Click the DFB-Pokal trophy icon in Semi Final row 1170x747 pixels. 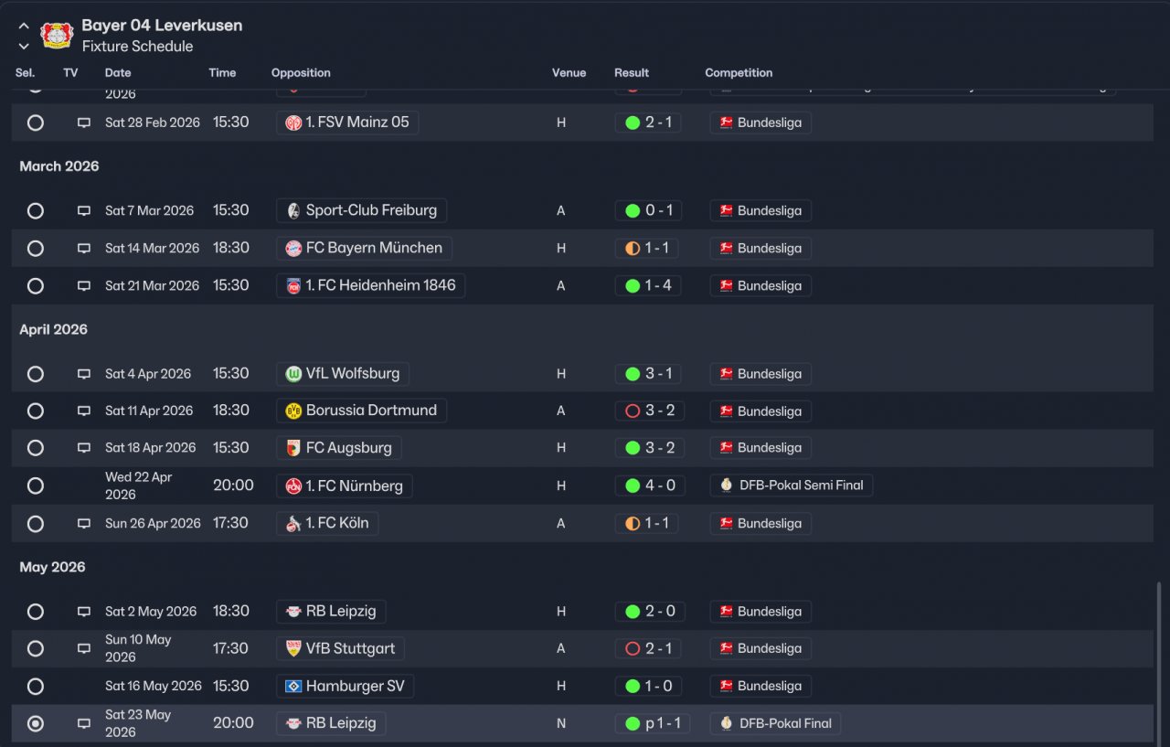(726, 486)
